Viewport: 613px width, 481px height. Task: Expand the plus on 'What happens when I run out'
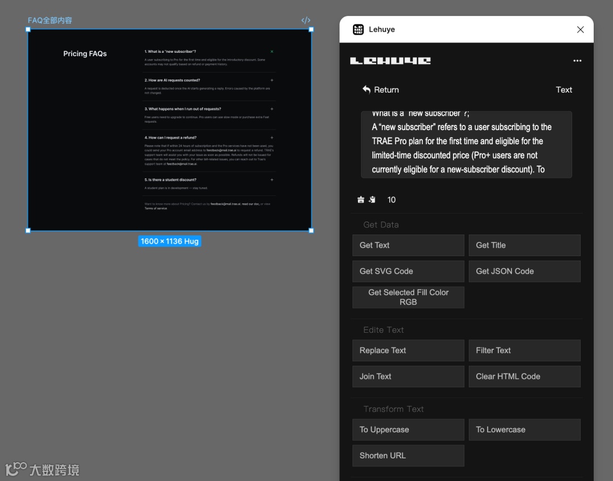click(272, 108)
